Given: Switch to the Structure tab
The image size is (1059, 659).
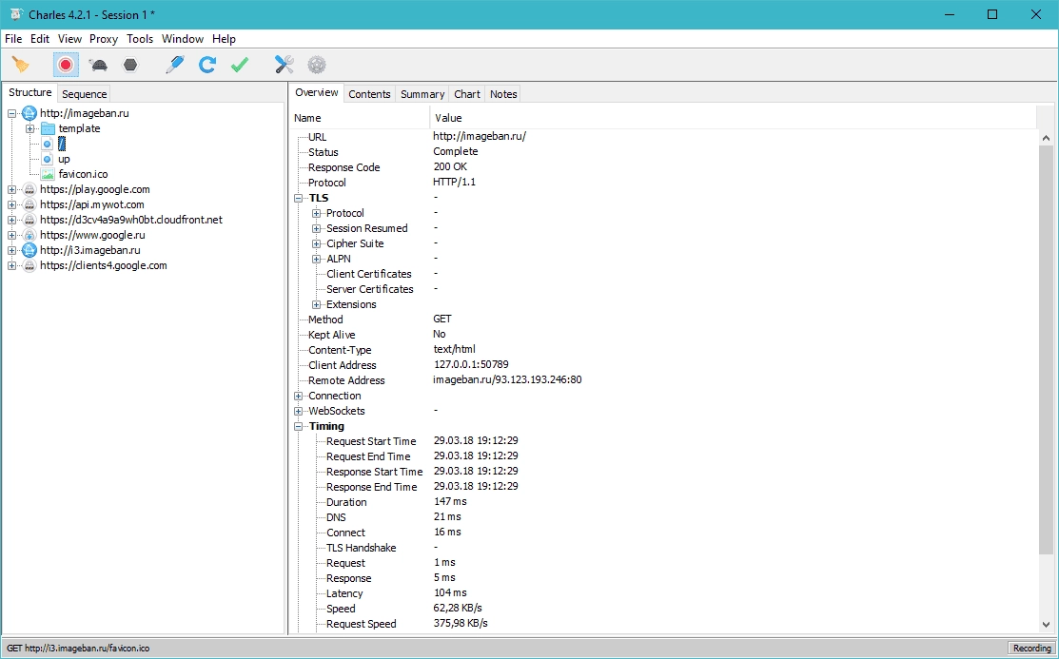Looking at the screenshot, I should click(29, 92).
